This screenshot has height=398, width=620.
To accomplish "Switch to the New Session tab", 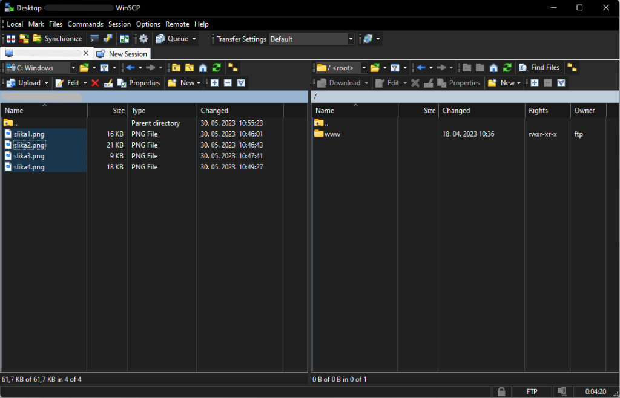I will tap(122, 54).
